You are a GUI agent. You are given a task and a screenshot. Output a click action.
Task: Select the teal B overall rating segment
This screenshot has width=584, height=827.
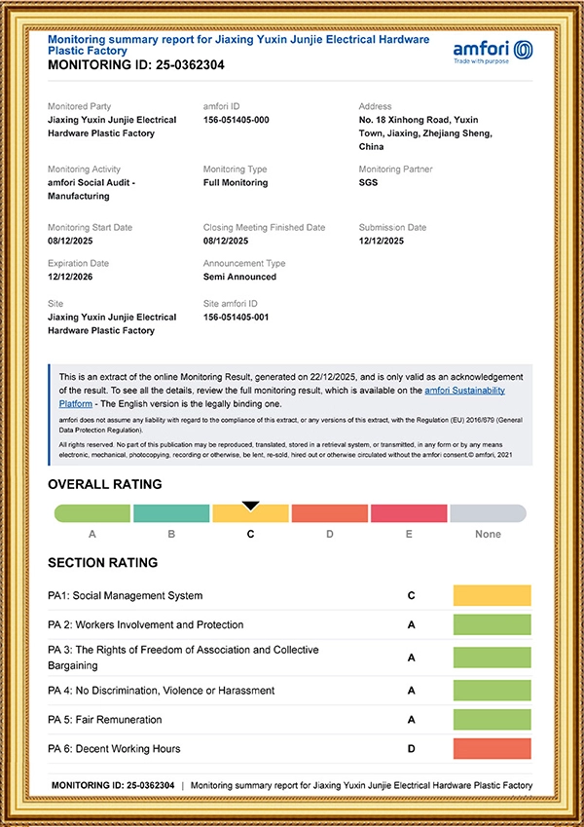(x=171, y=513)
